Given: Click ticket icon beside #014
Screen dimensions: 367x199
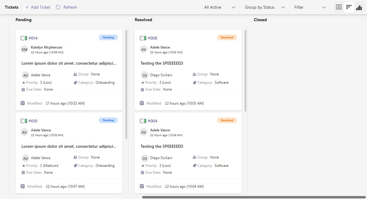Looking at the screenshot, I should coord(24,38).
